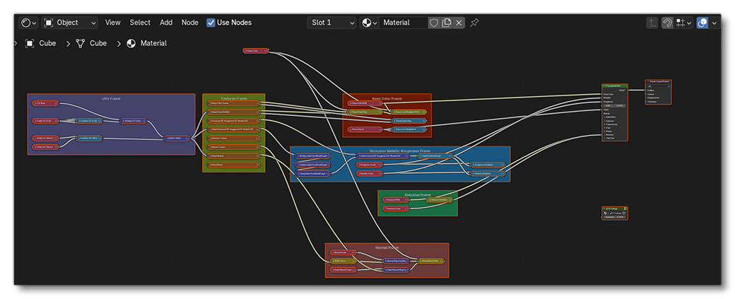Click the Cube mesh data breadcrumb icon
The image size is (735, 299).
[80, 43]
